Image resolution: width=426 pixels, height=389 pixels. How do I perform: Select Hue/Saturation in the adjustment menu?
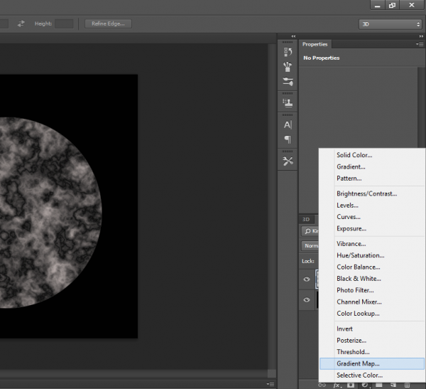[360, 255]
